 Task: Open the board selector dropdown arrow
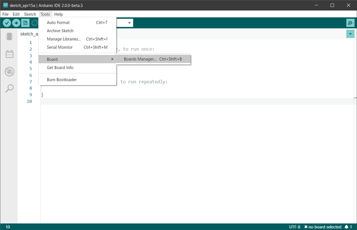129,23
